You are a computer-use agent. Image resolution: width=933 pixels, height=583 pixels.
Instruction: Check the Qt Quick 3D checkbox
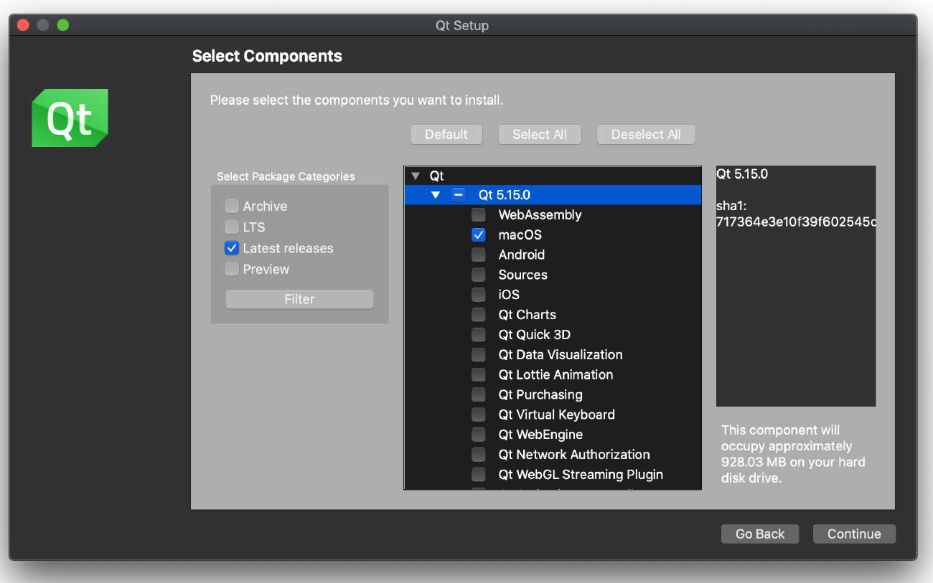tap(478, 335)
